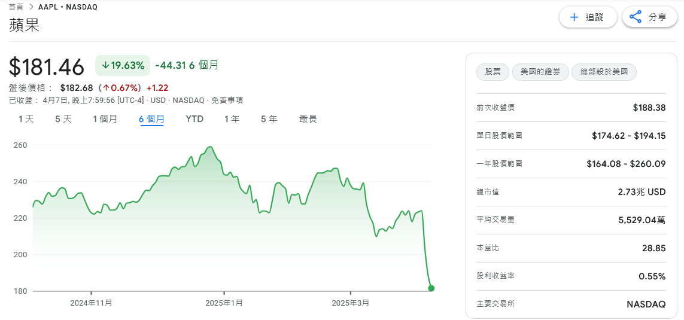
Task: Click the 總部設於美國 chip
Action: (604, 72)
